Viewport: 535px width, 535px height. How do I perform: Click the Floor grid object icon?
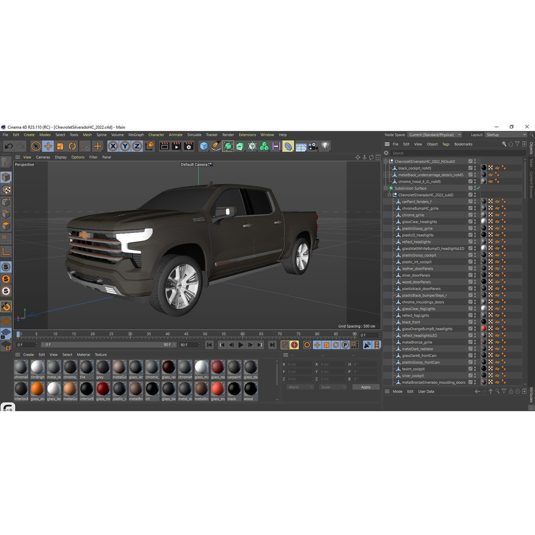coord(301,147)
